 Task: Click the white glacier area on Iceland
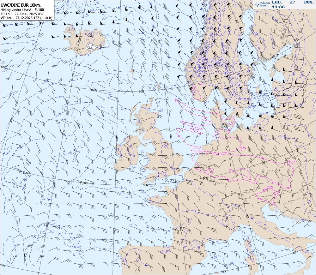coord(92,47)
